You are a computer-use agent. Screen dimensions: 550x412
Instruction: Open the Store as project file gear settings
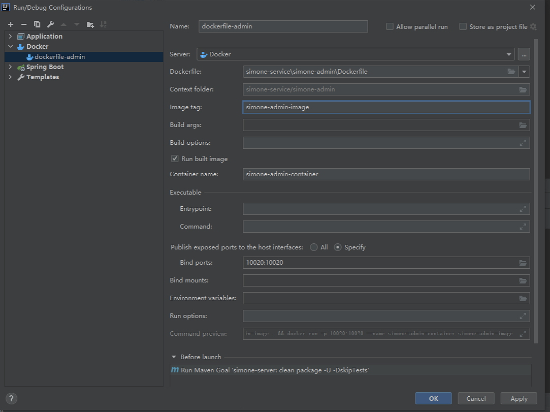(534, 27)
